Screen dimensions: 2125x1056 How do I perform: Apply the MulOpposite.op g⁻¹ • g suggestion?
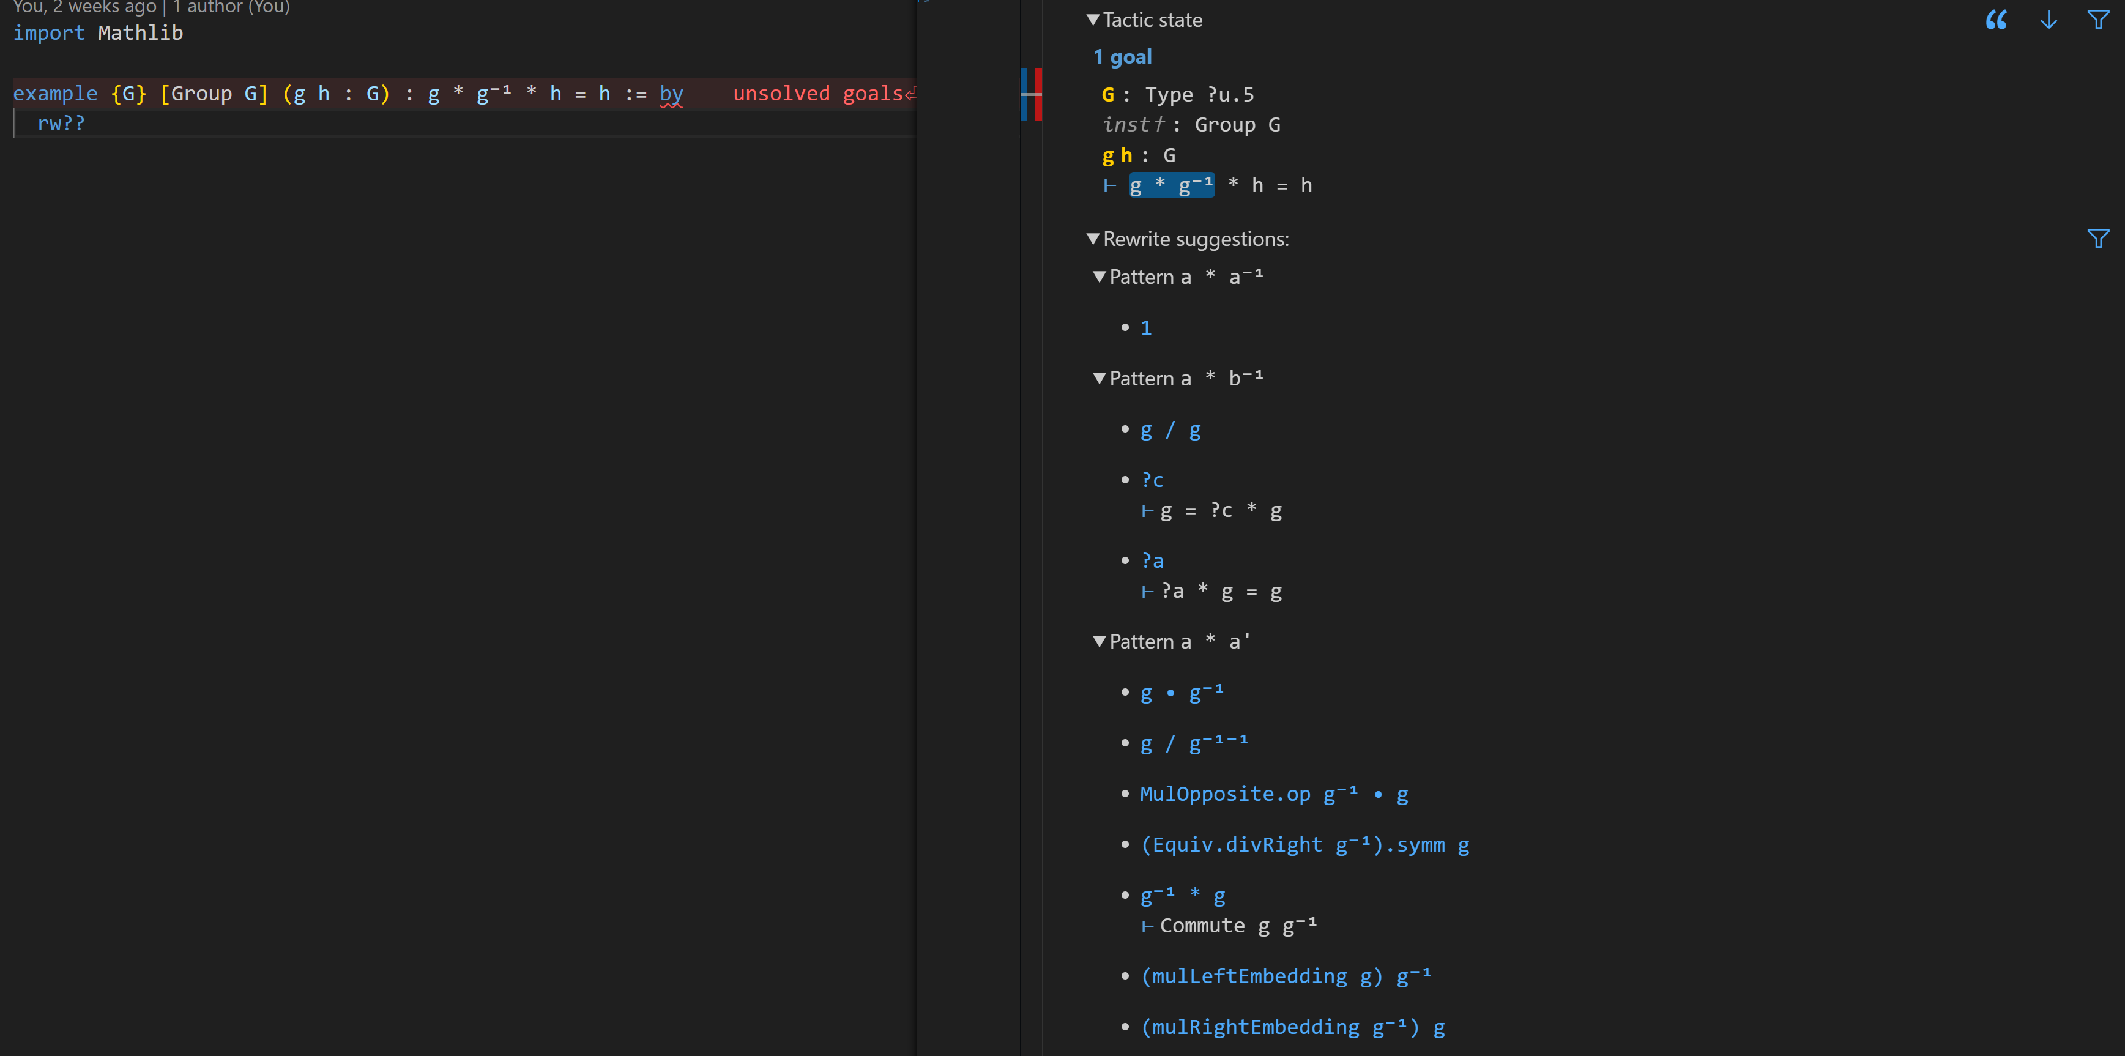click(x=1274, y=795)
